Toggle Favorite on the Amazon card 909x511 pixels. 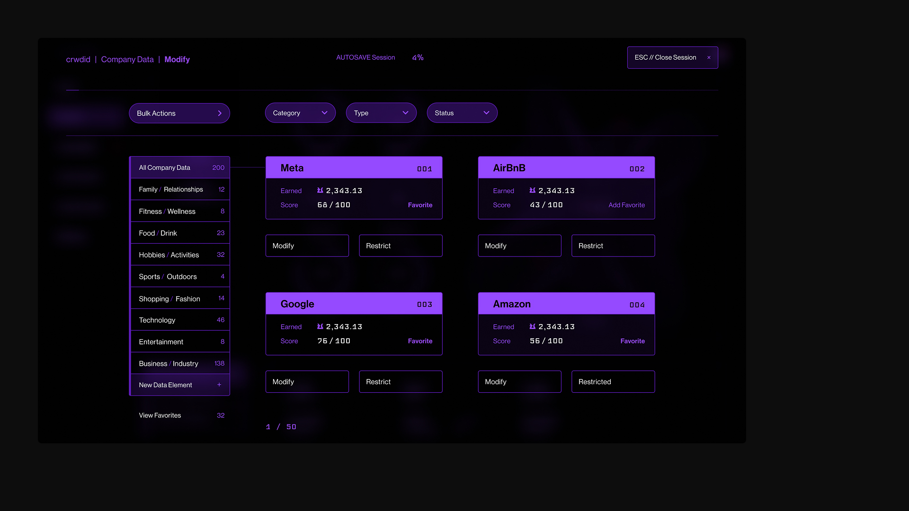click(x=633, y=341)
